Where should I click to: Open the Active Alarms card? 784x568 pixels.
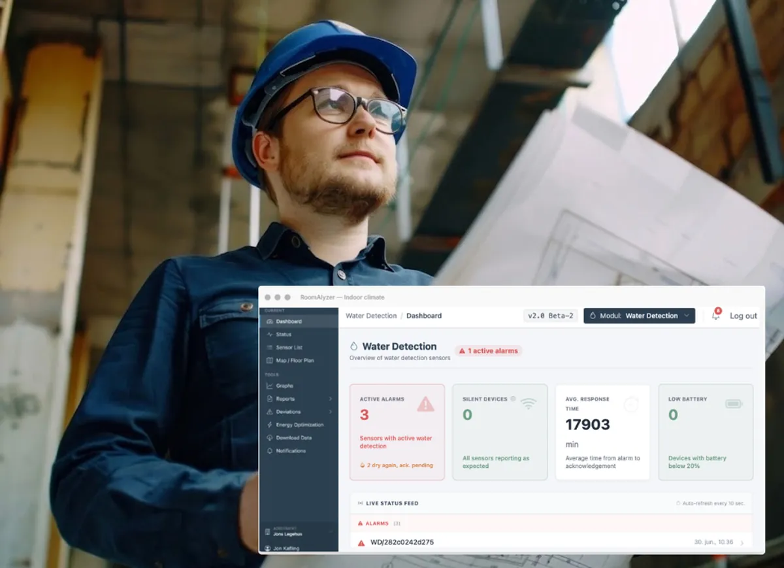397,432
